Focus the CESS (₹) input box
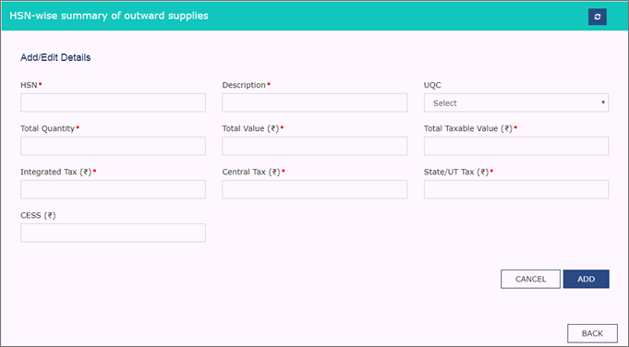 coord(113,233)
